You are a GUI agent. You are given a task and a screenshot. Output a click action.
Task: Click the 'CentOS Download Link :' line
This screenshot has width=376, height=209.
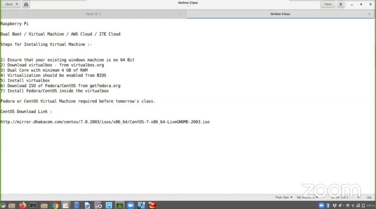click(x=26, y=111)
